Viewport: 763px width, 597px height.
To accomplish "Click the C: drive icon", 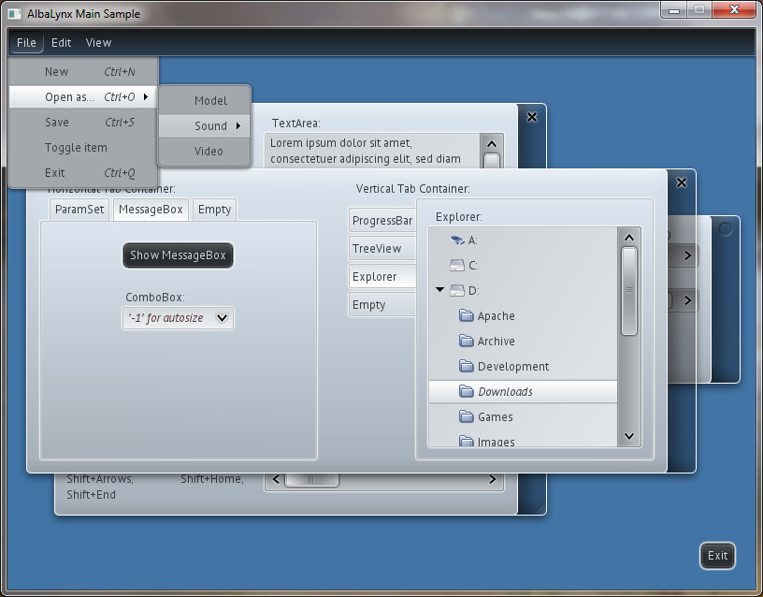I will pyautogui.click(x=456, y=266).
